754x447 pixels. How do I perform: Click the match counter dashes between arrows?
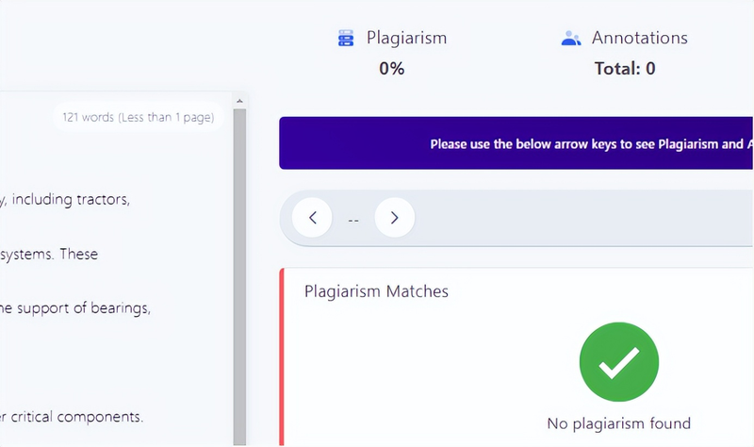tap(353, 219)
